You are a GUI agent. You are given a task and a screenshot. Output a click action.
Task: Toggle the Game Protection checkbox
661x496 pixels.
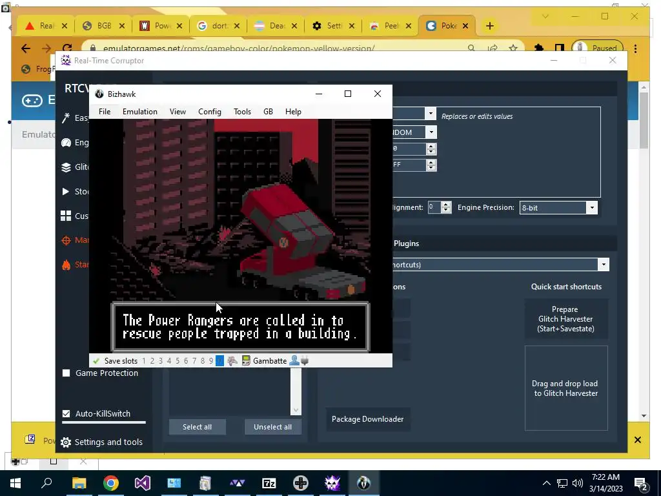point(66,373)
